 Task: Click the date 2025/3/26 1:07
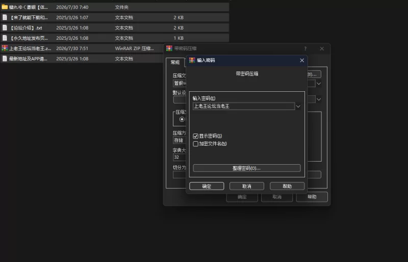coord(72,17)
